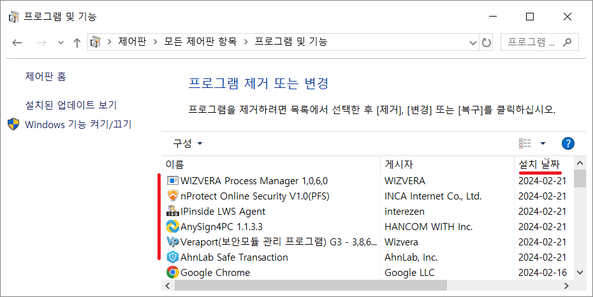Click the view mode list icon
The width and height of the screenshot is (593, 297).
525,143
